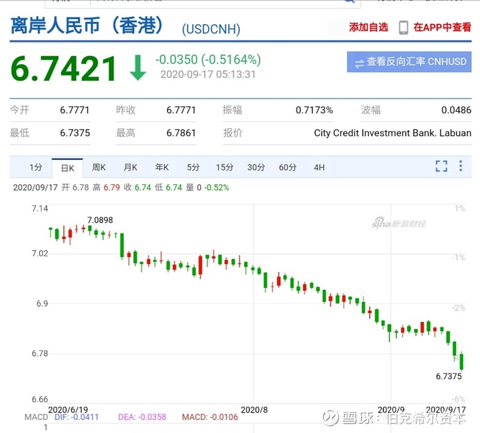
Task: Select the 年K yearly view
Action: [161, 168]
